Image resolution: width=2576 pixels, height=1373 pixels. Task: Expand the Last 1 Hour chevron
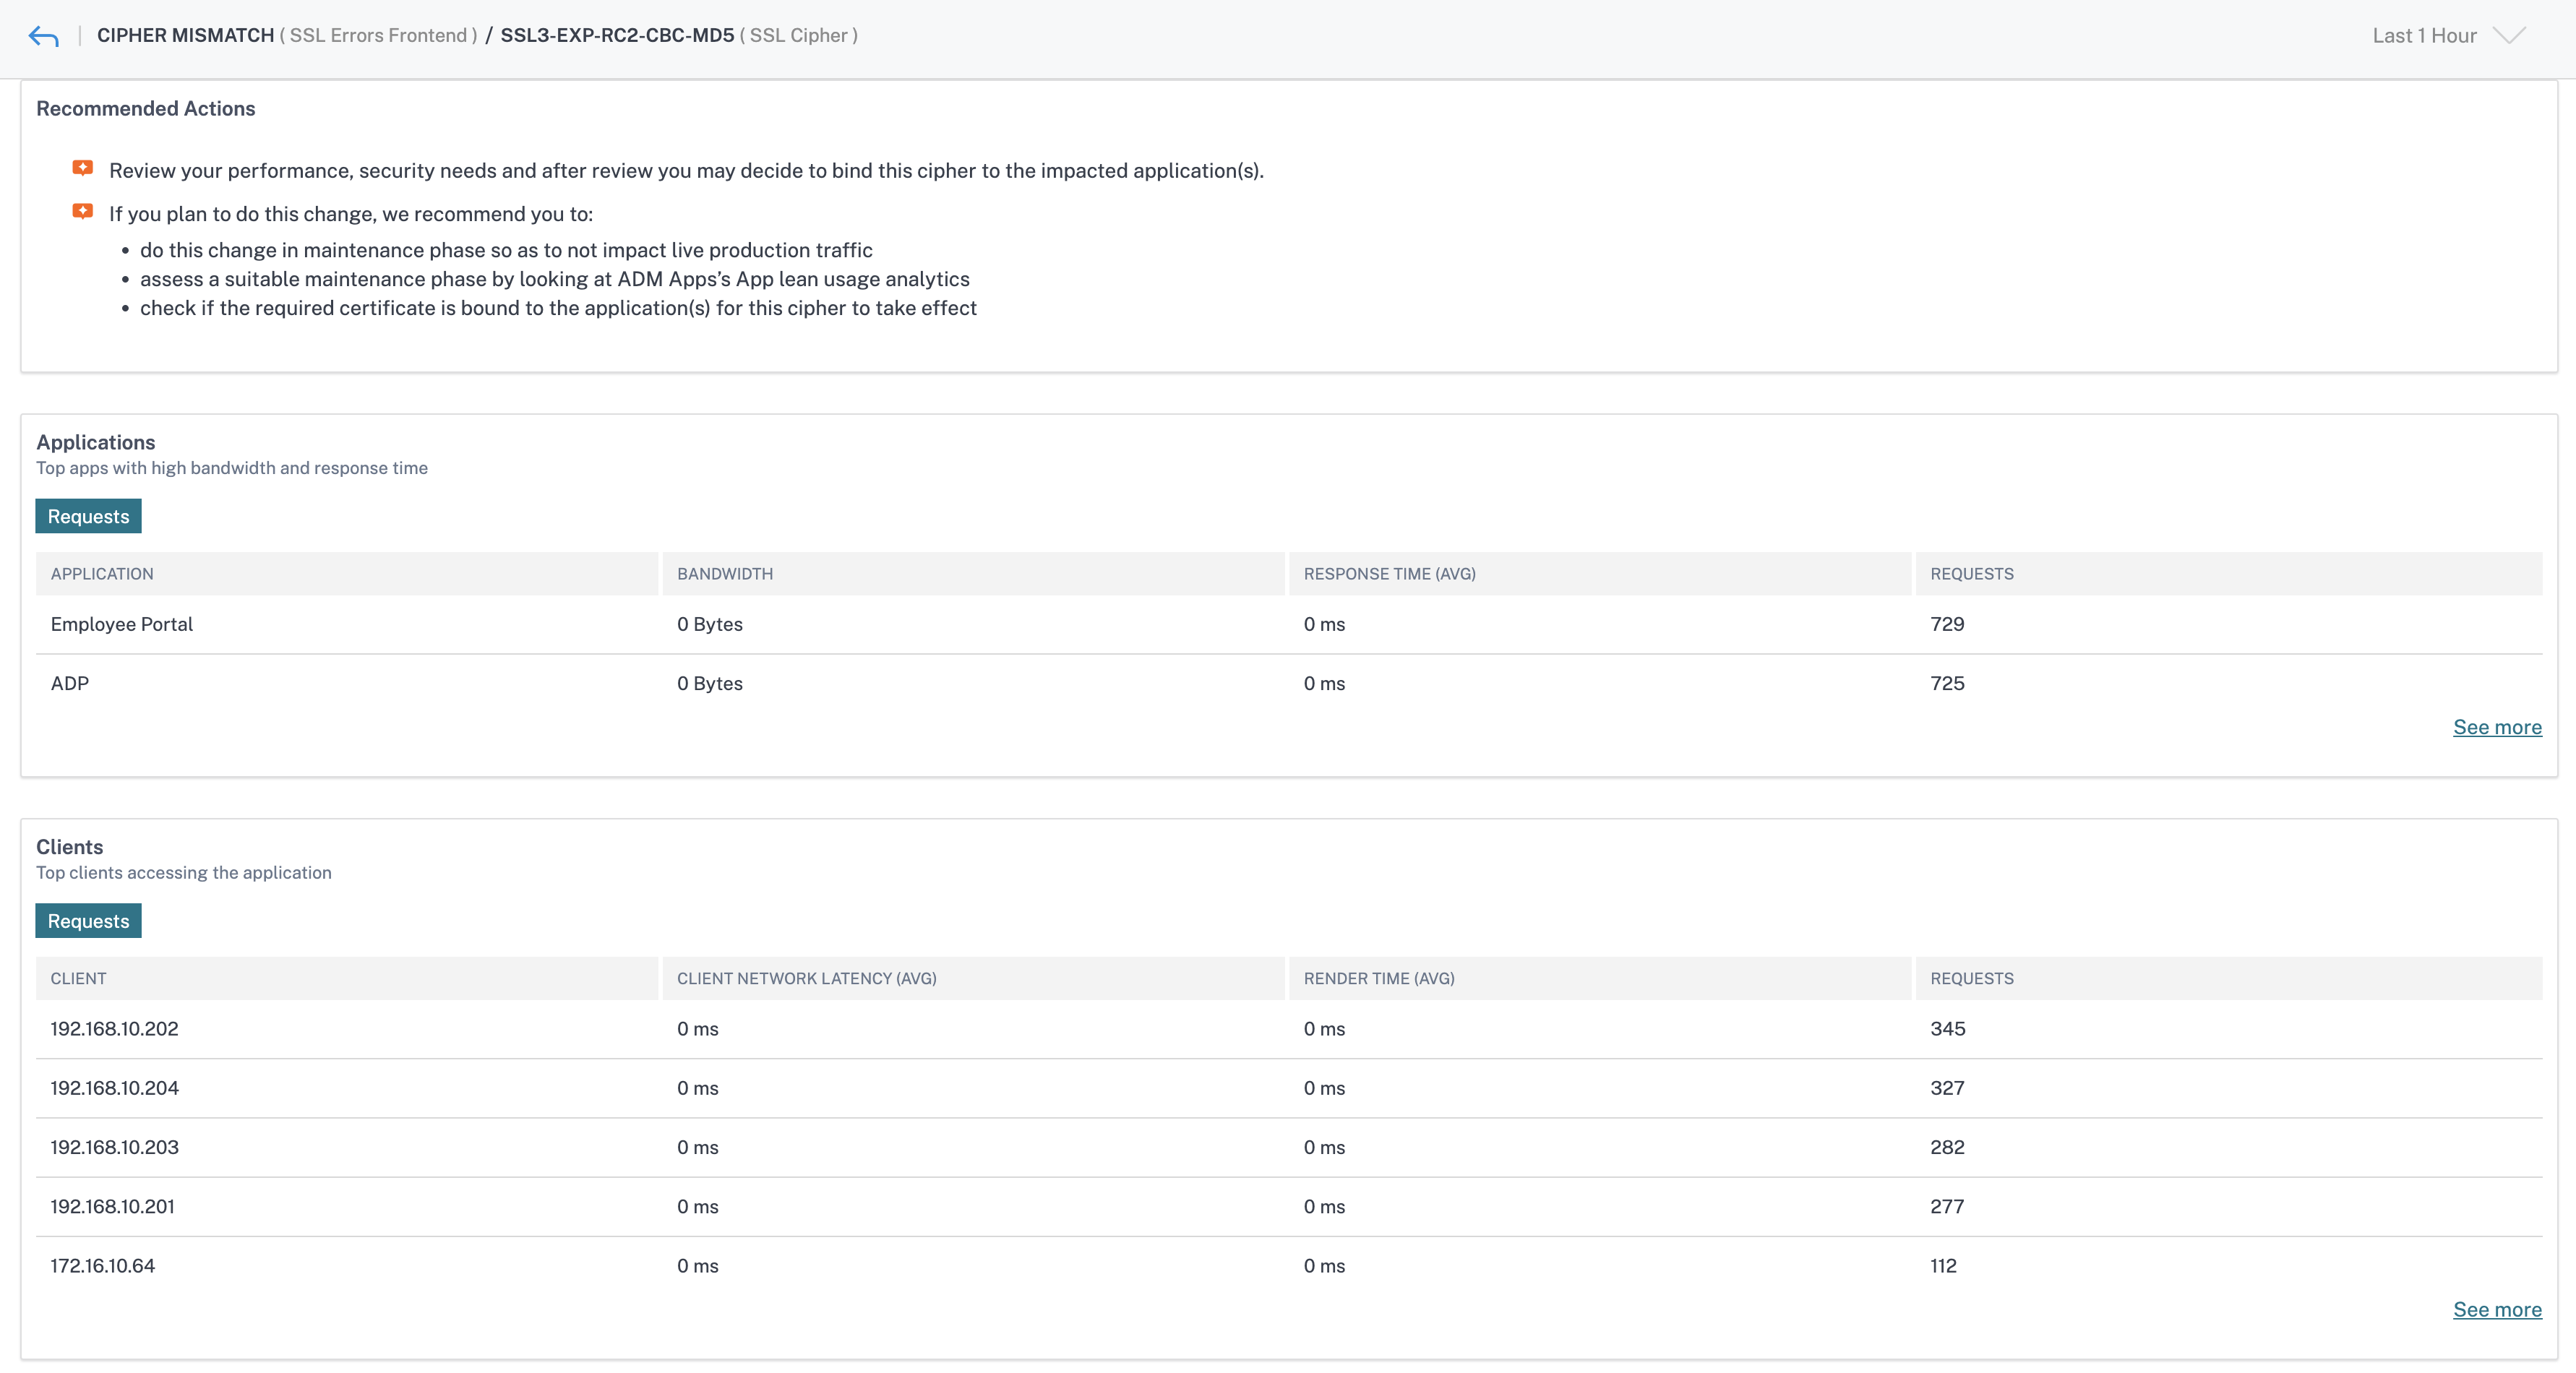point(2509,36)
